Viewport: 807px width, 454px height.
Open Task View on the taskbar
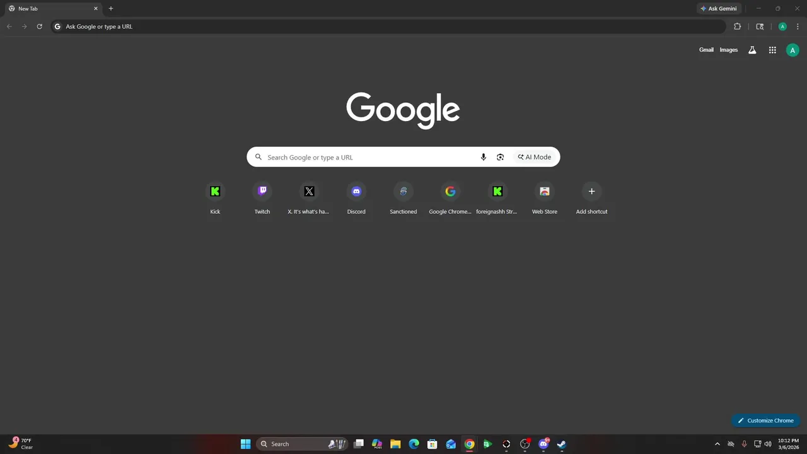[x=359, y=444]
